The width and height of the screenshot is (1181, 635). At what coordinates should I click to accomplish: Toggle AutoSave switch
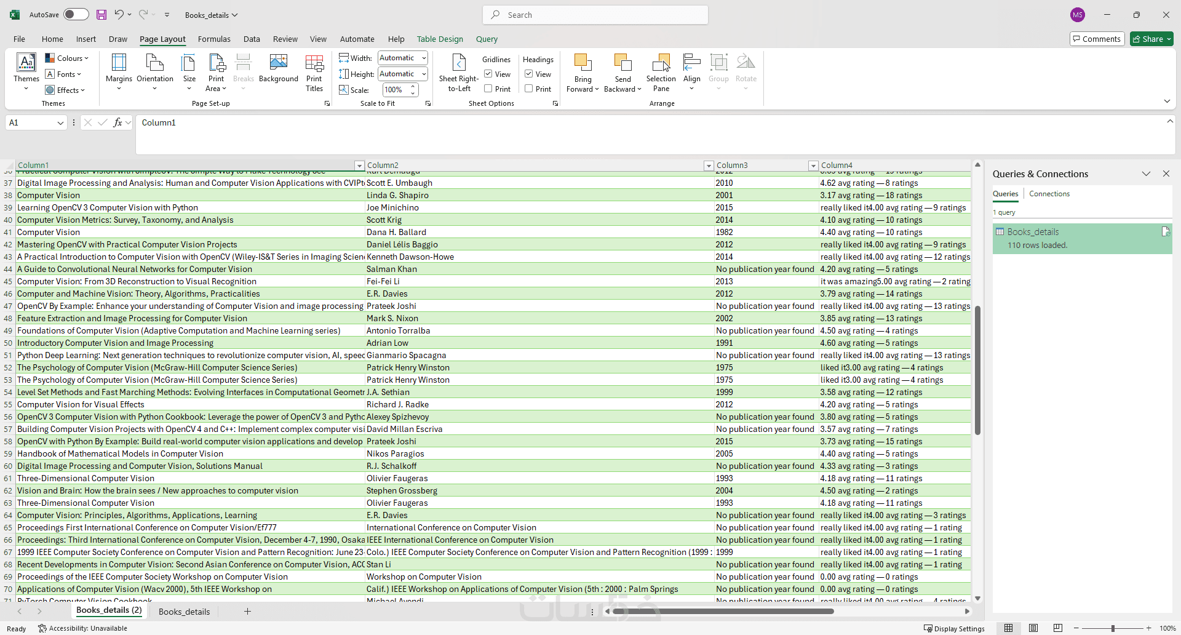click(76, 15)
